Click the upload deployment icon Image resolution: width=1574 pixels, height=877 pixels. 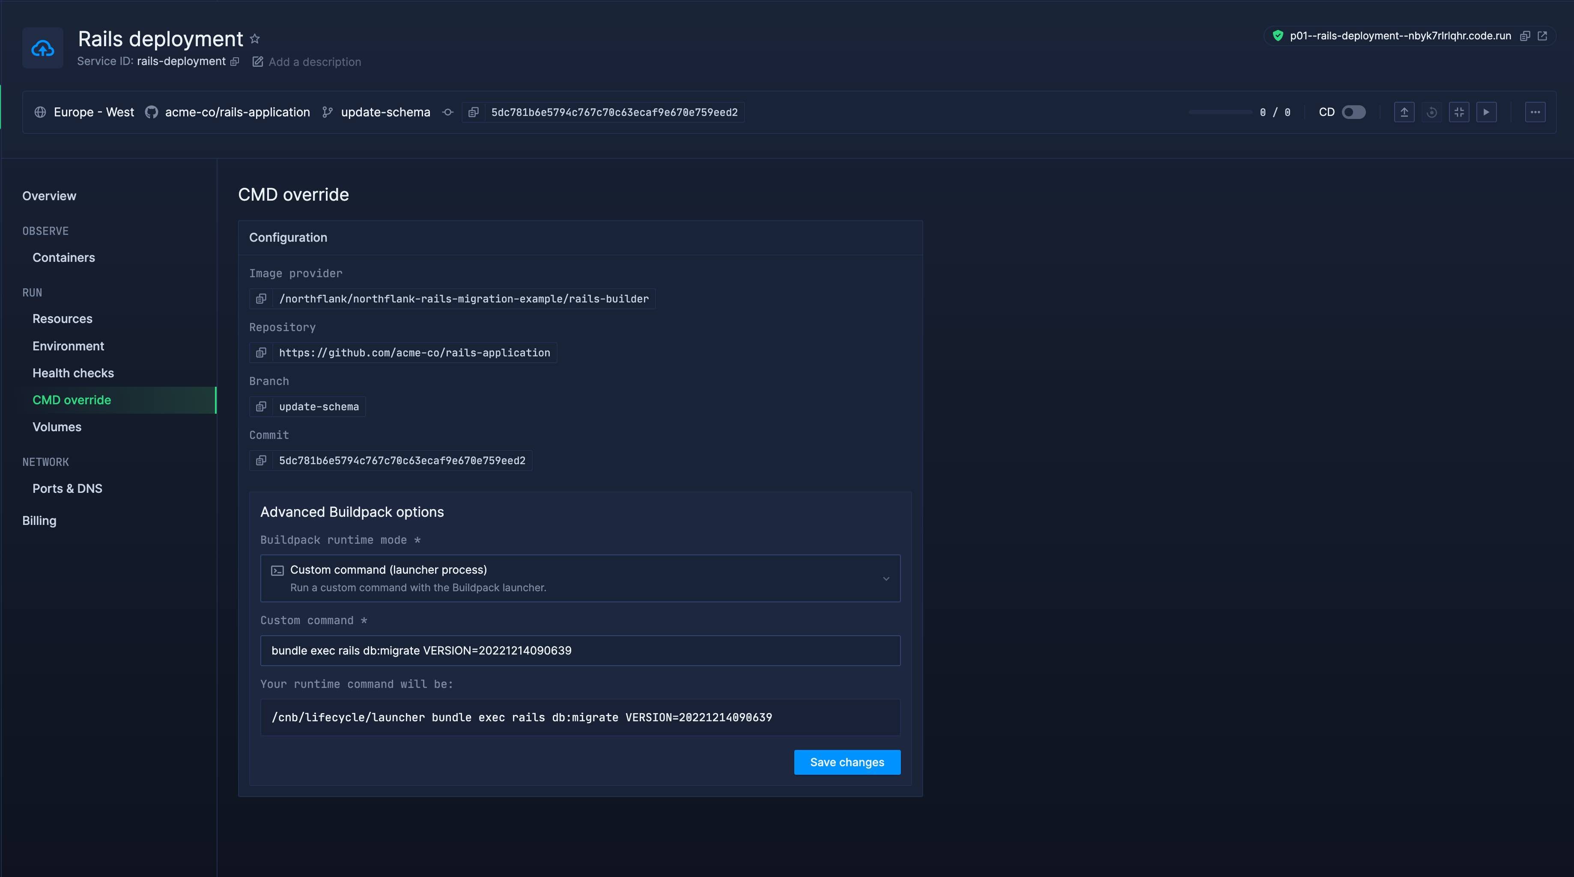point(1405,112)
